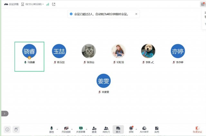Image resolution: width=206 pixels, height=136 pixels.
Task: Select 张泊山's cat avatar thumbnail
Action: 89,51
